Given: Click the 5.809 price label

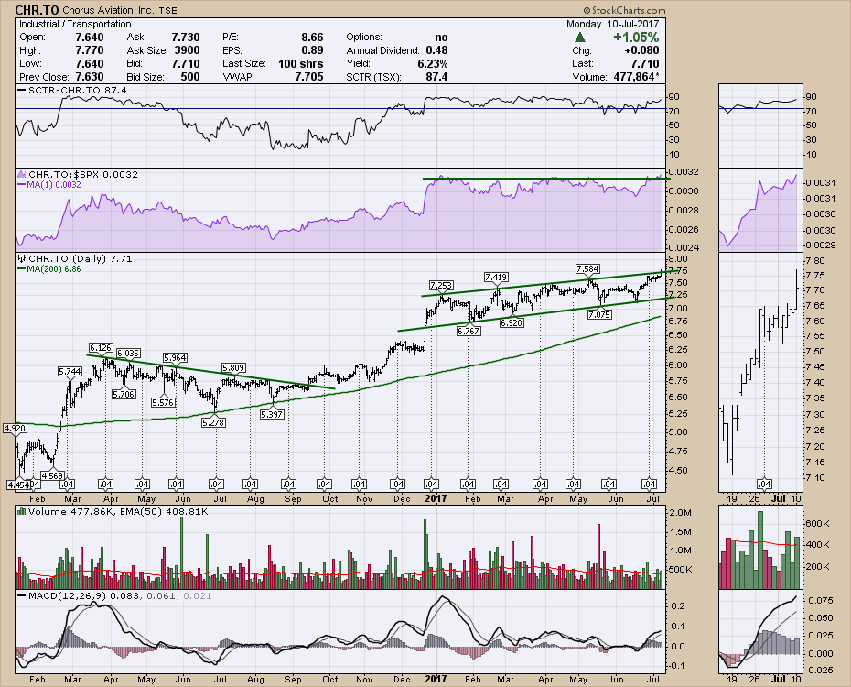Looking at the screenshot, I should [233, 367].
